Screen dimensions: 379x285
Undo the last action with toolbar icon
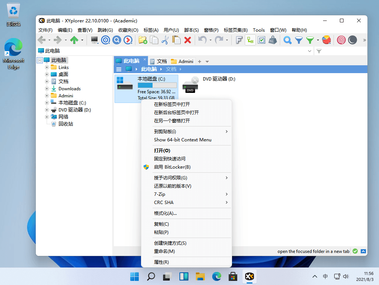[x=202, y=40]
